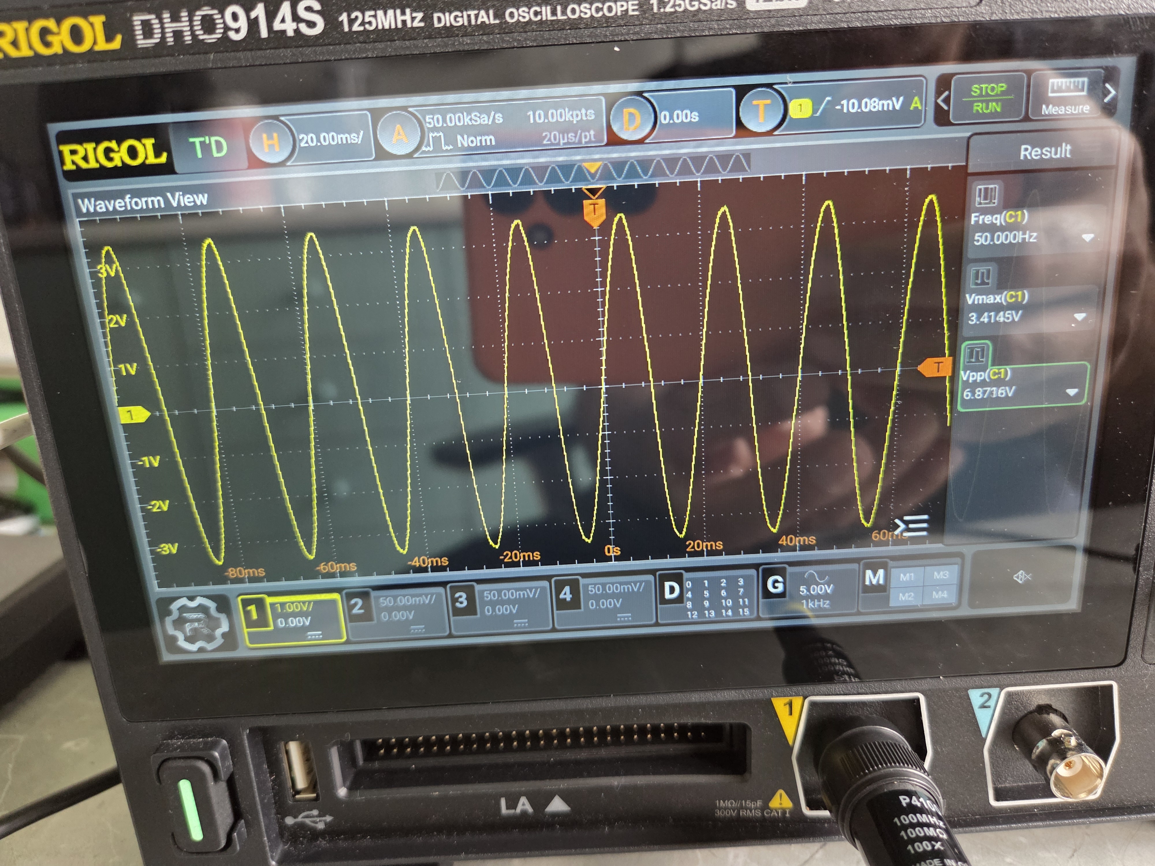This screenshot has height=866, width=1155.
Task: Tap the Waveform View title
Action: pyautogui.click(x=142, y=201)
